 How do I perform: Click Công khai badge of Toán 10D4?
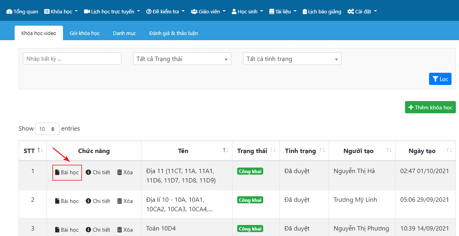pos(250,229)
